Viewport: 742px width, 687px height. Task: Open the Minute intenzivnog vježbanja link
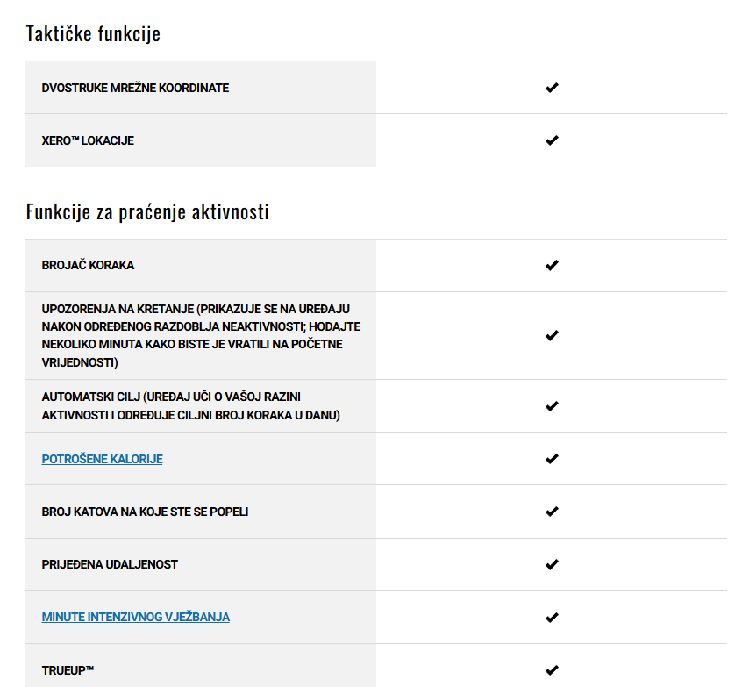point(136,617)
